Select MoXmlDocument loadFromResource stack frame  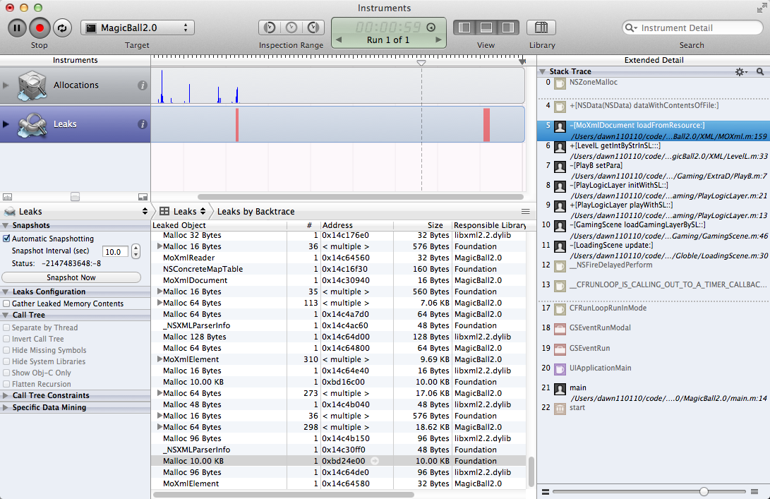[654, 131]
